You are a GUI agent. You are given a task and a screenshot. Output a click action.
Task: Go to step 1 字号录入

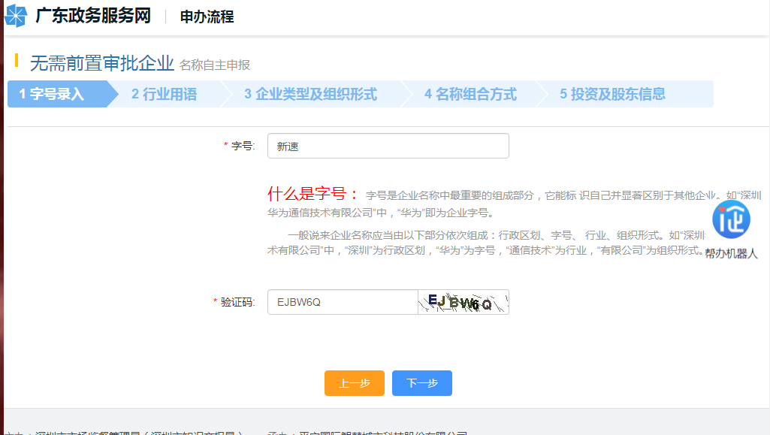53,94
